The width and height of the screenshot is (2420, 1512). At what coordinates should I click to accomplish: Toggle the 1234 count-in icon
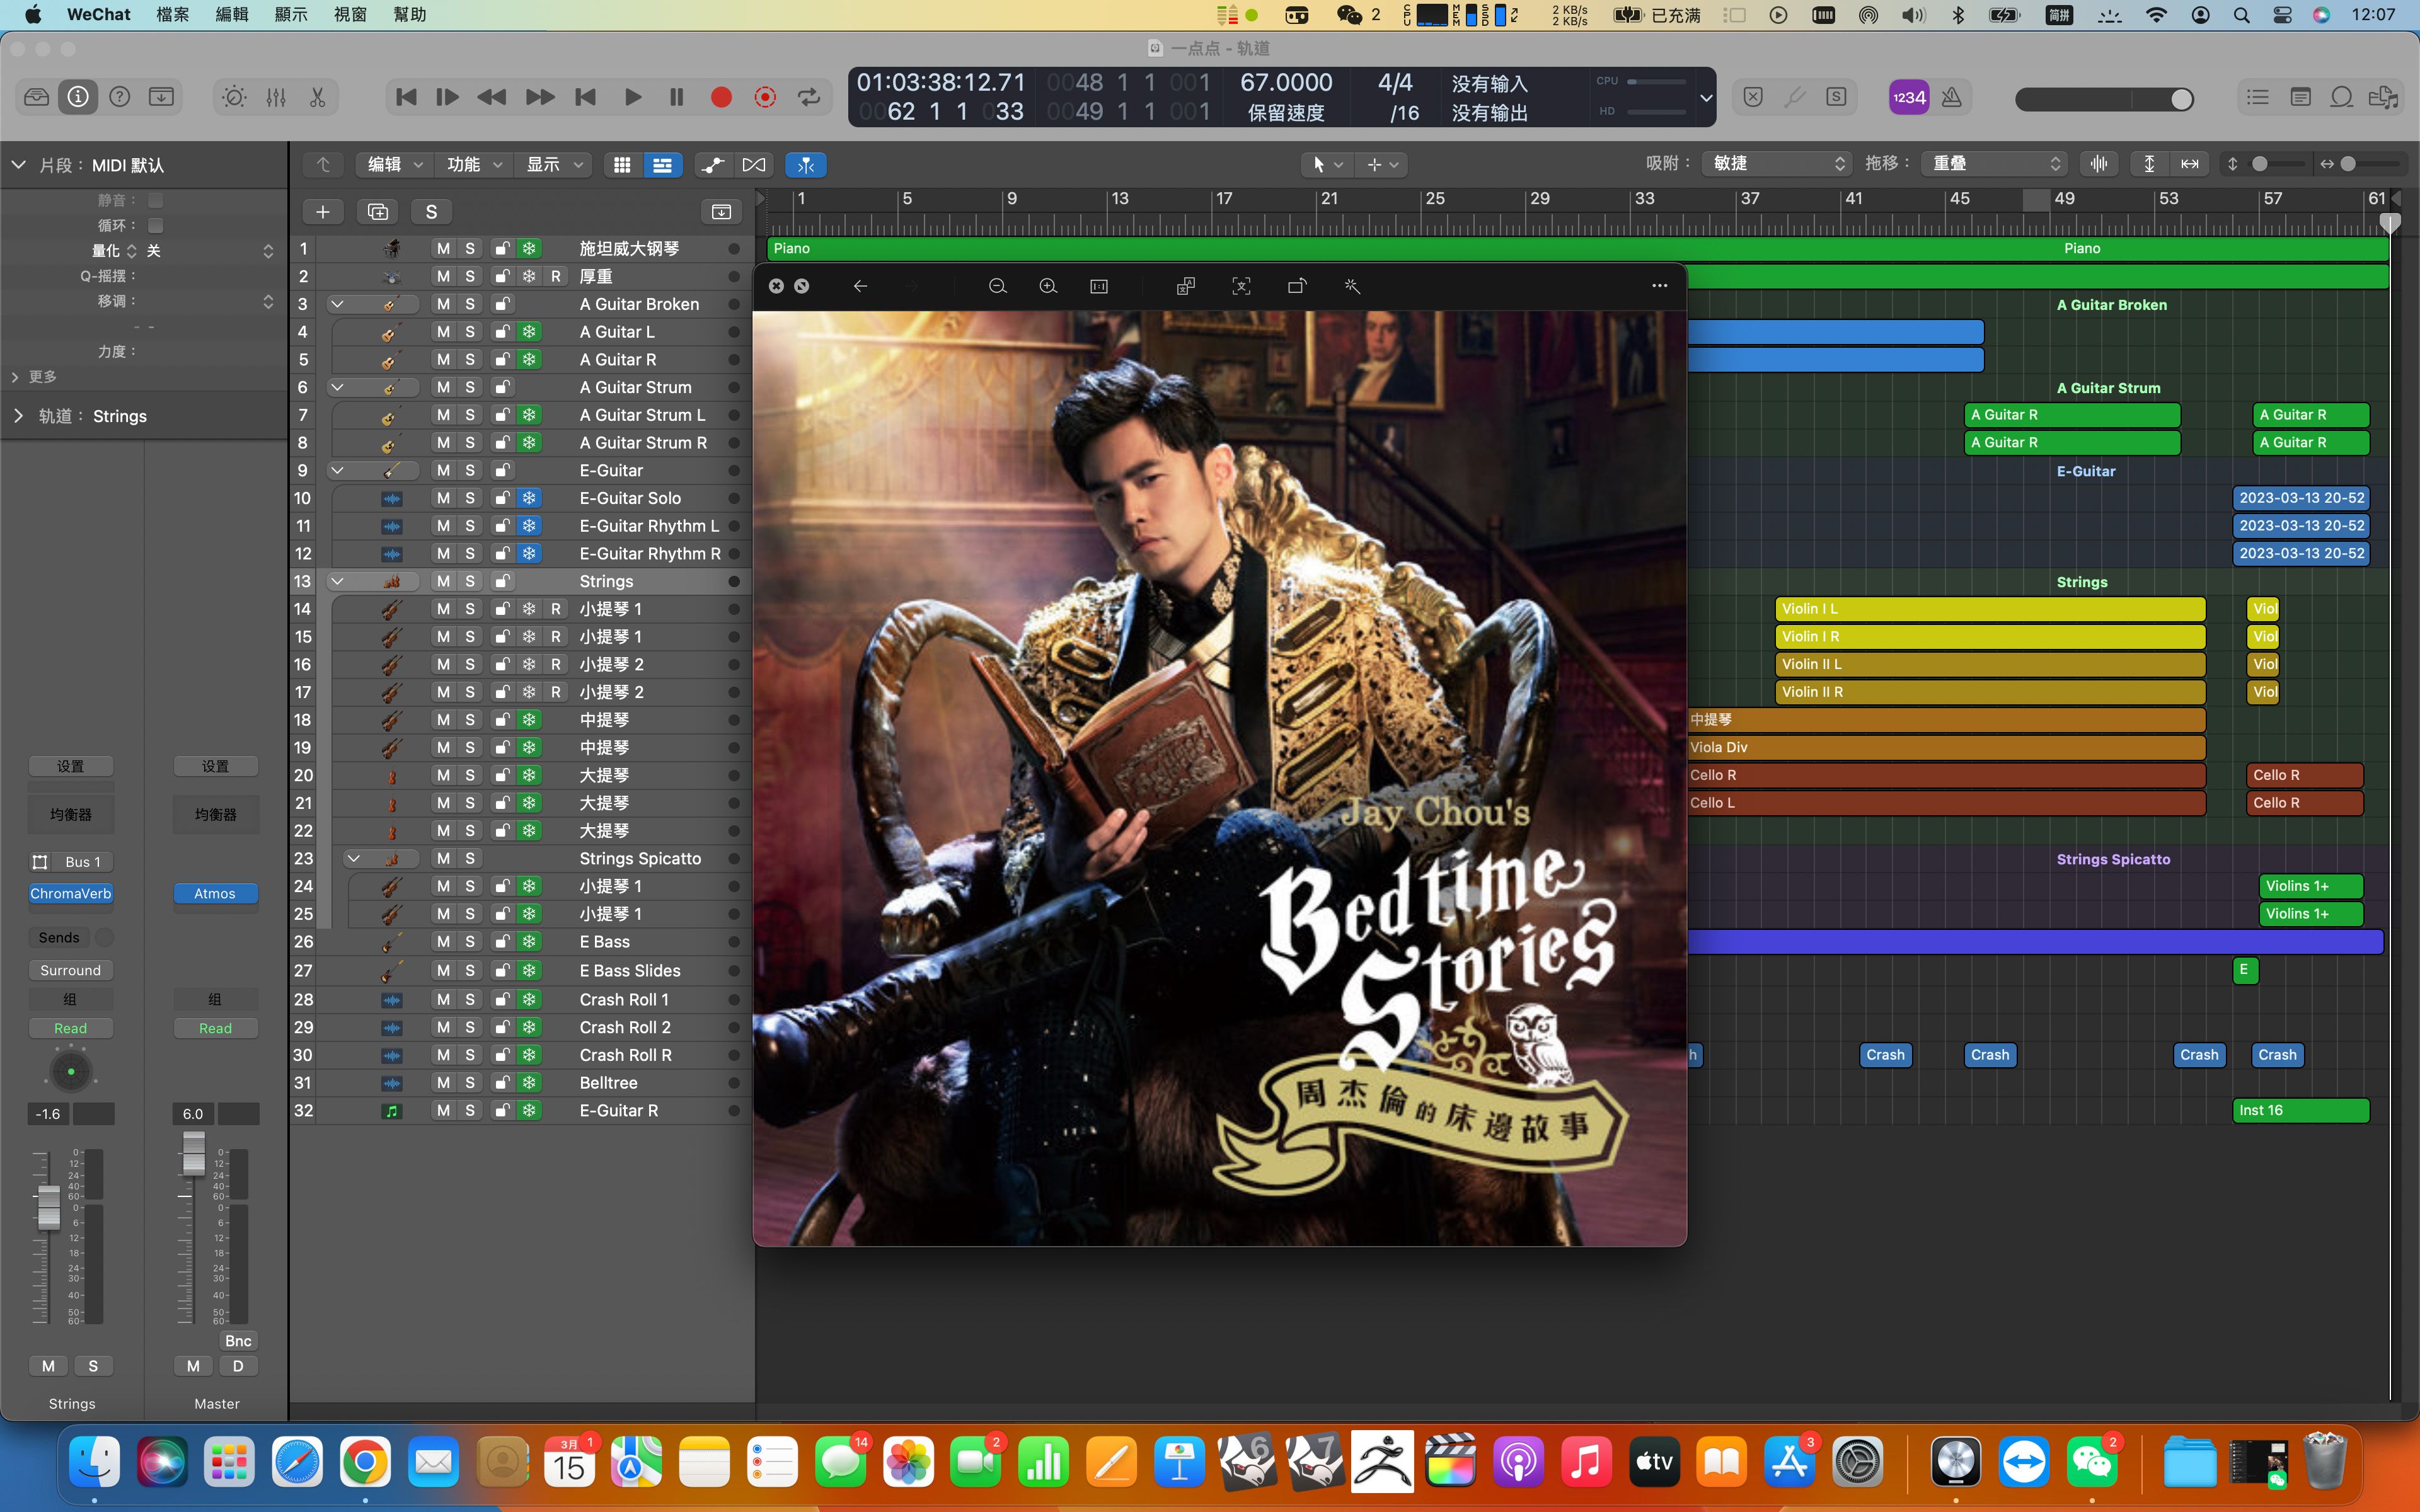1910,97
